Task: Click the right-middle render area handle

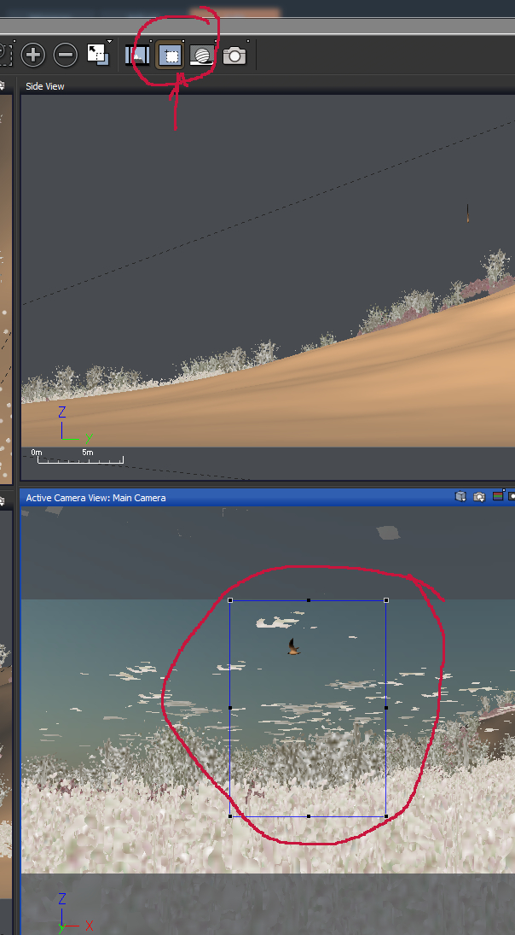Action: (386, 708)
